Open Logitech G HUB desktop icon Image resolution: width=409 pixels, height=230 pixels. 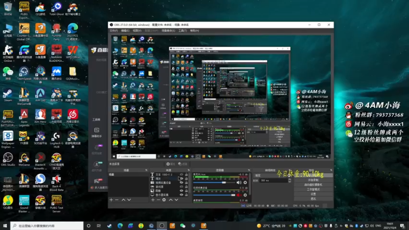(x=56, y=140)
